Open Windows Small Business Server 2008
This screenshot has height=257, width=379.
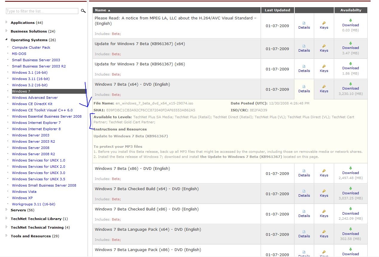point(44,185)
